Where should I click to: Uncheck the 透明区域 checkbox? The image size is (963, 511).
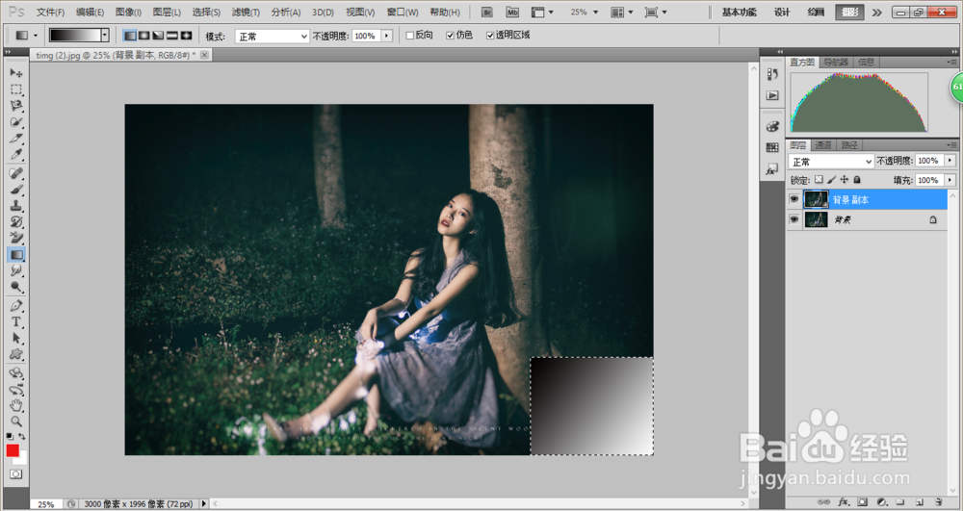tap(490, 36)
